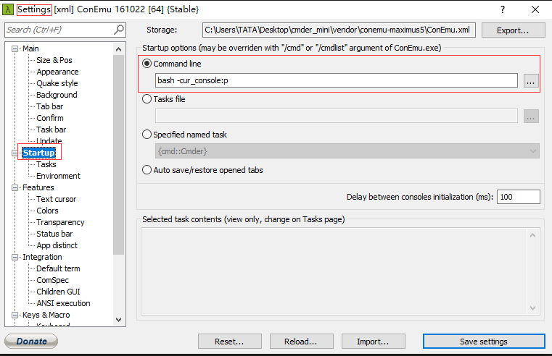Open the {cmd::Cmder} named task dropdown
The height and width of the screenshot is (356, 552).
click(x=347, y=151)
